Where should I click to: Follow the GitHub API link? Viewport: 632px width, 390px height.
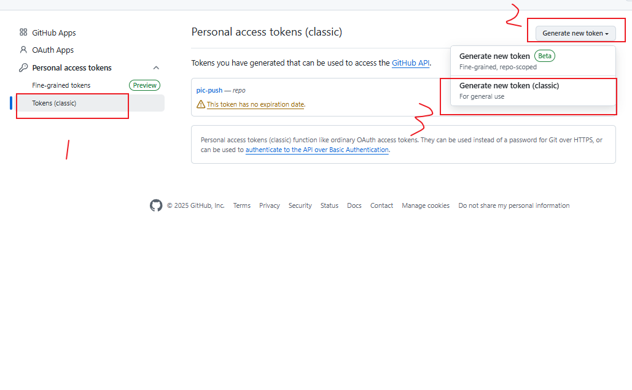(411, 63)
